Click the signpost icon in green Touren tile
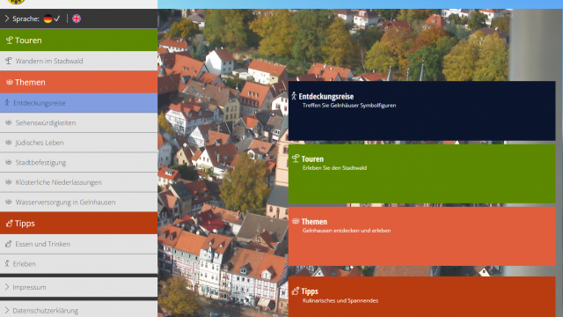Screen dimensions: 563x317 click(296, 158)
